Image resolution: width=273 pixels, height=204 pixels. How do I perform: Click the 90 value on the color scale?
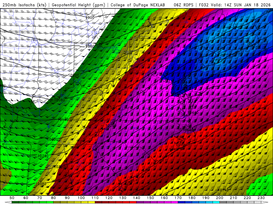67,198
